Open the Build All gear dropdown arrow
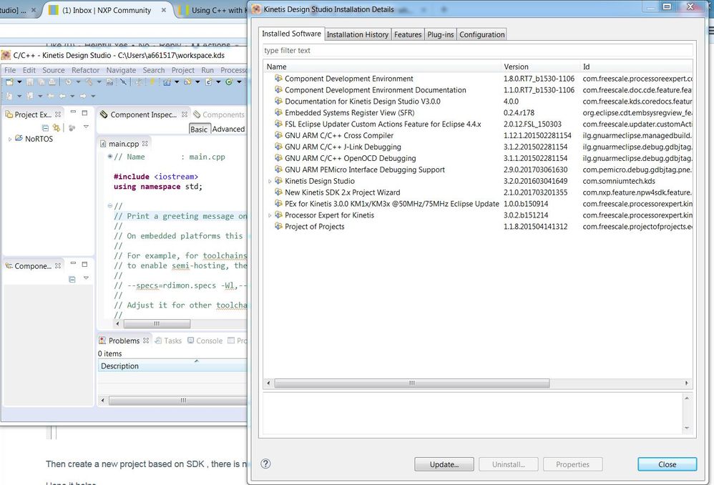 click(x=78, y=82)
